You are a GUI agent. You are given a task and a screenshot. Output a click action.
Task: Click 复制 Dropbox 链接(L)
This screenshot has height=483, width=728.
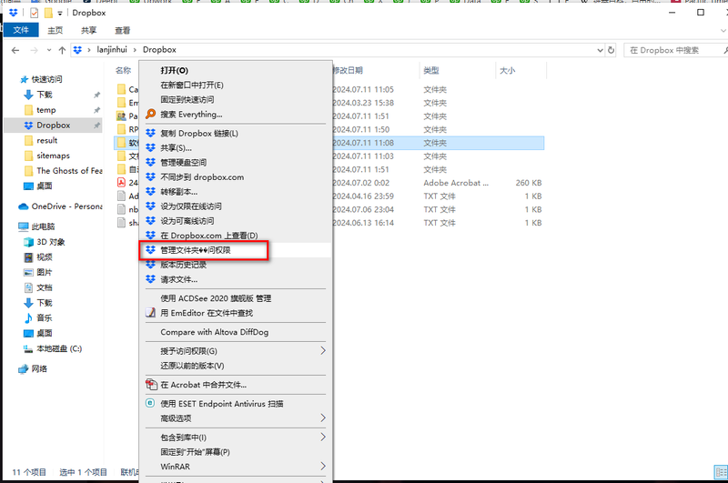coord(235,134)
